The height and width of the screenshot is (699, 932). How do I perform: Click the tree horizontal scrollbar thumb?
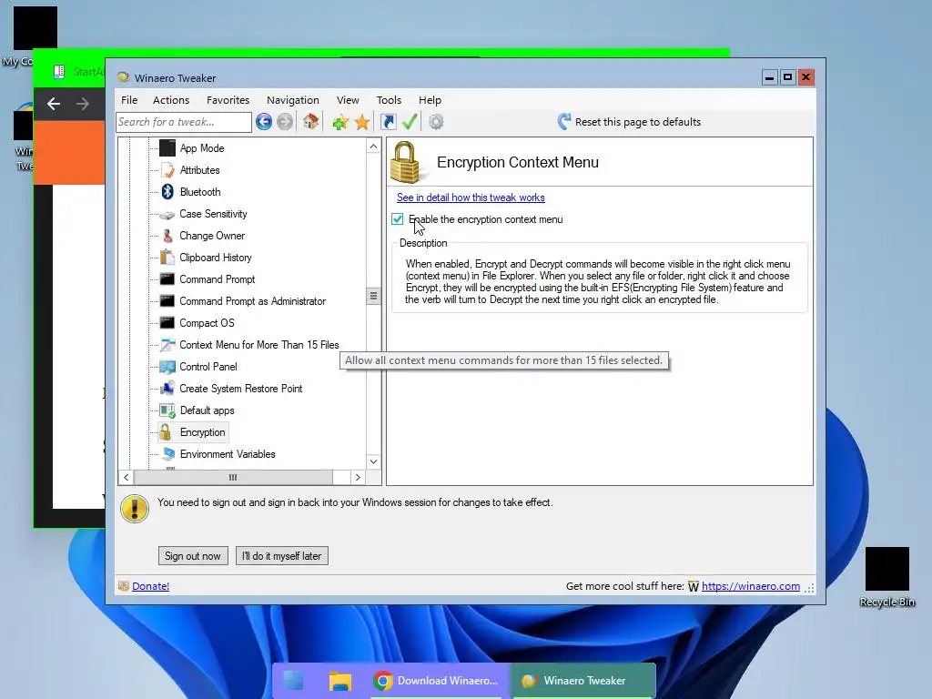(x=233, y=477)
